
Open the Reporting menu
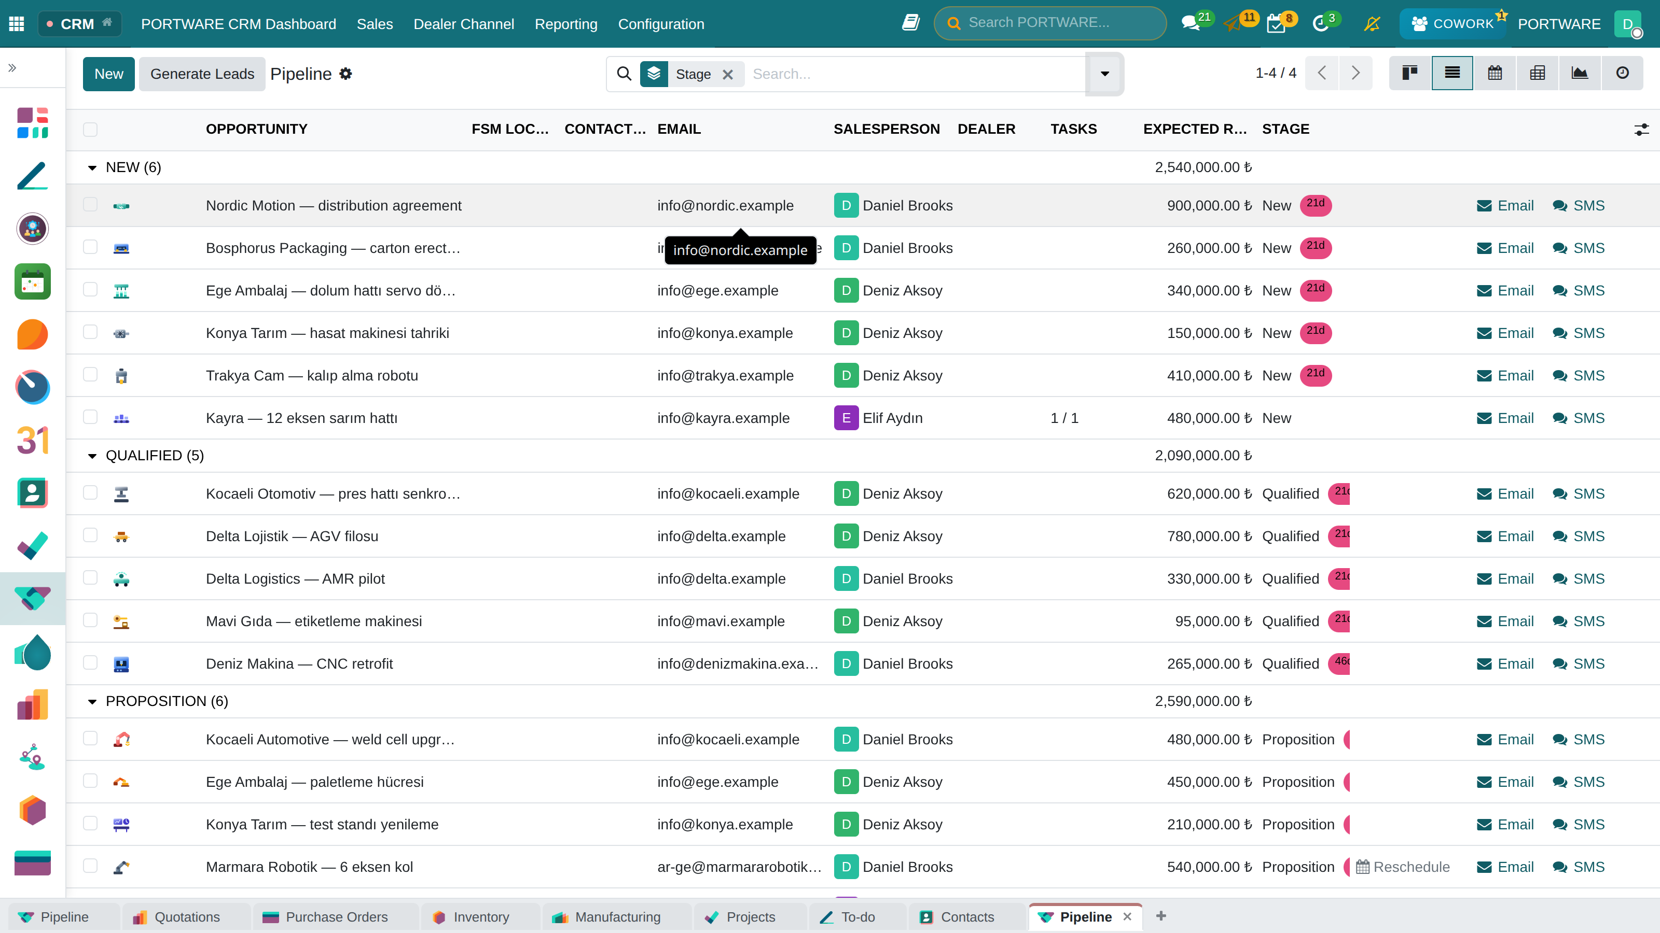tap(566, 24)
